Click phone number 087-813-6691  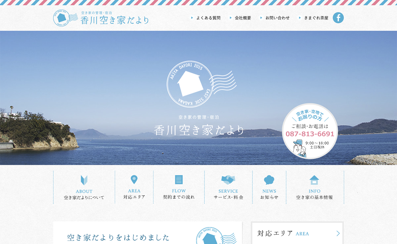click(x=310, y=134)
